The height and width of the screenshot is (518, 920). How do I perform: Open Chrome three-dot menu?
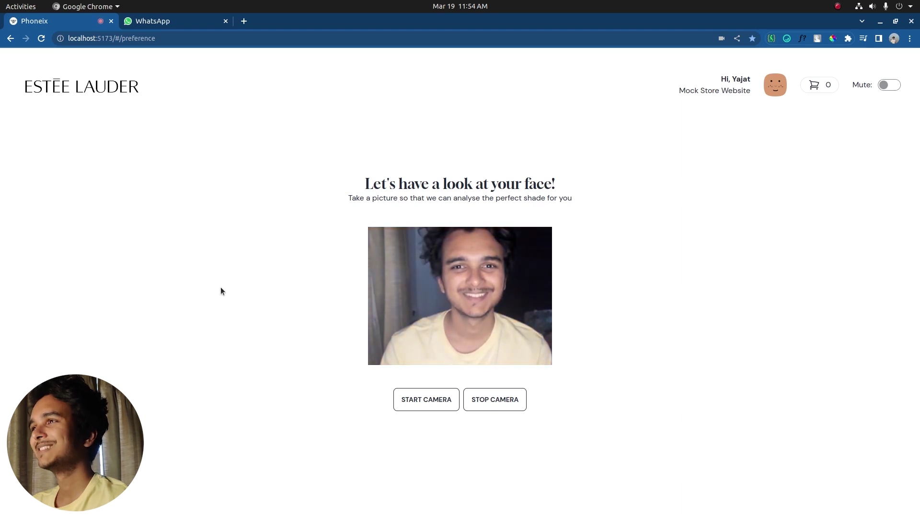pos(909,38)
